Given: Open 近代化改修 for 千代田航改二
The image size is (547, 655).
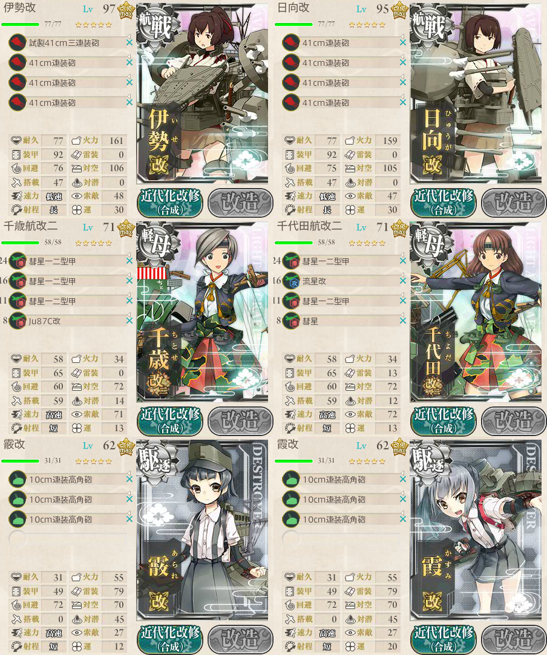Looking at the screenshot, I should (x=444, y=421).
